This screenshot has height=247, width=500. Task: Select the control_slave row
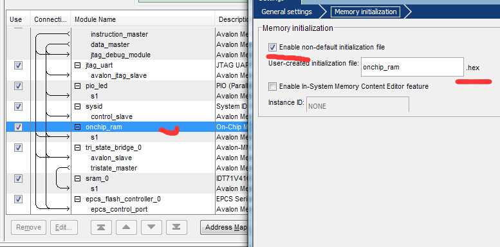pyautogui.click(x=111, y=116)
